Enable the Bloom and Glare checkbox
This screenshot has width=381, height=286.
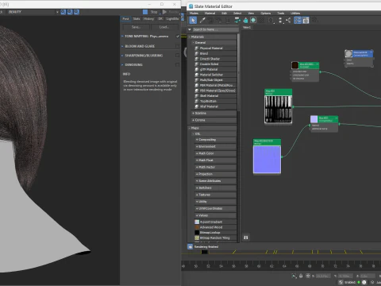click(x=178, y=46)
